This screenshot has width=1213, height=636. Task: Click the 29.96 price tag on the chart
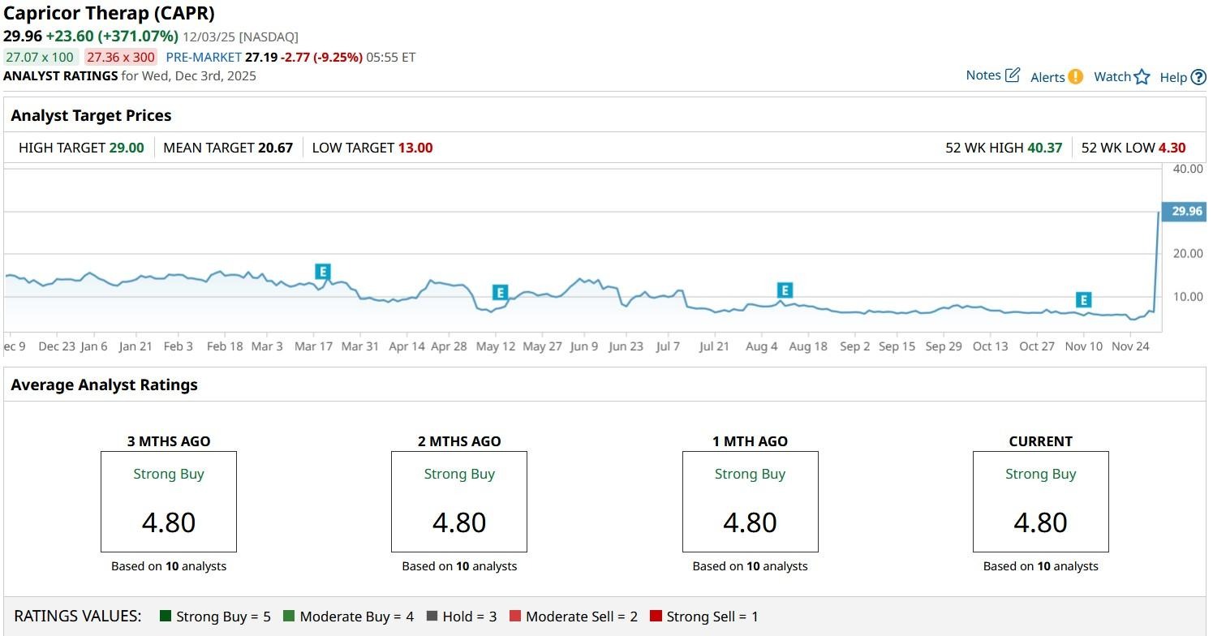(1185, 211)
